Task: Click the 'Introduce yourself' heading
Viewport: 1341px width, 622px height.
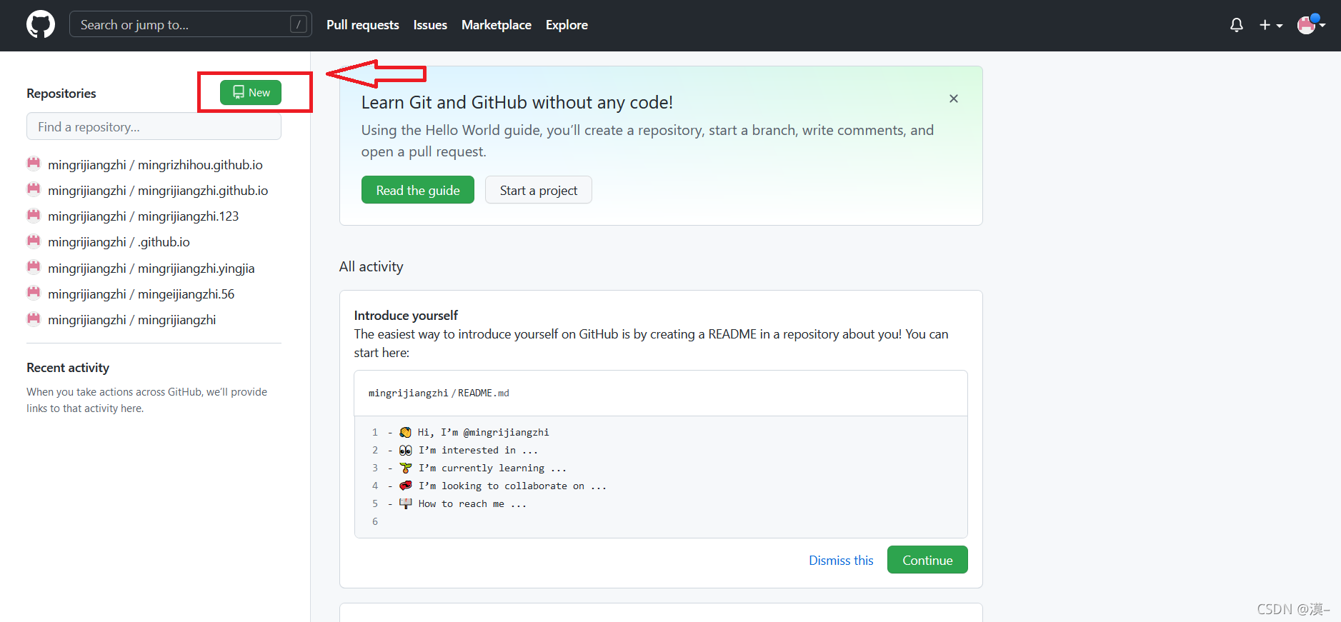Action: [406, 316]
